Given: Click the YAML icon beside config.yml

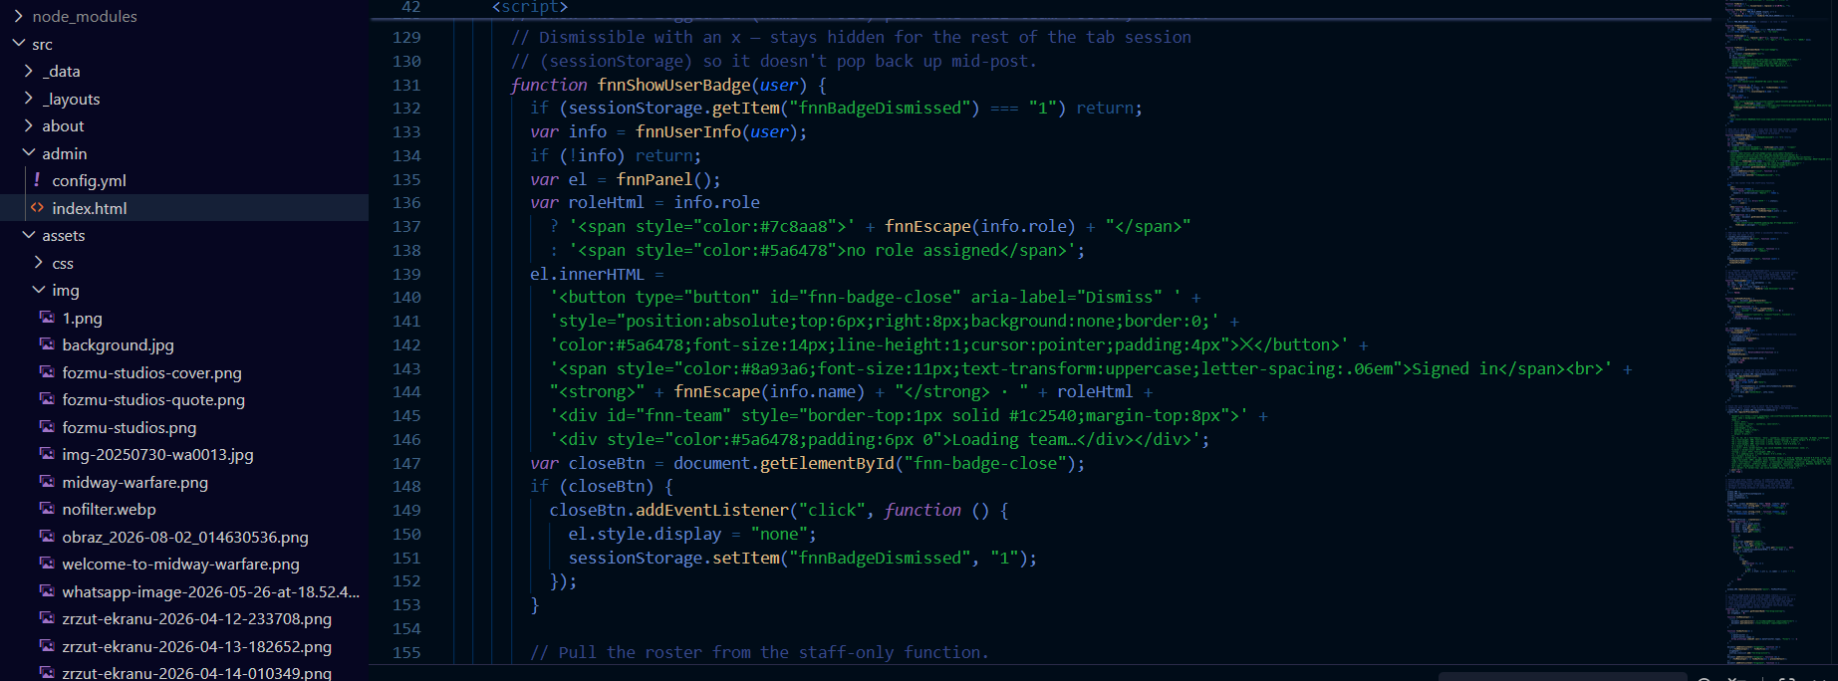Looking at the screenshot, I should [37, 180].
